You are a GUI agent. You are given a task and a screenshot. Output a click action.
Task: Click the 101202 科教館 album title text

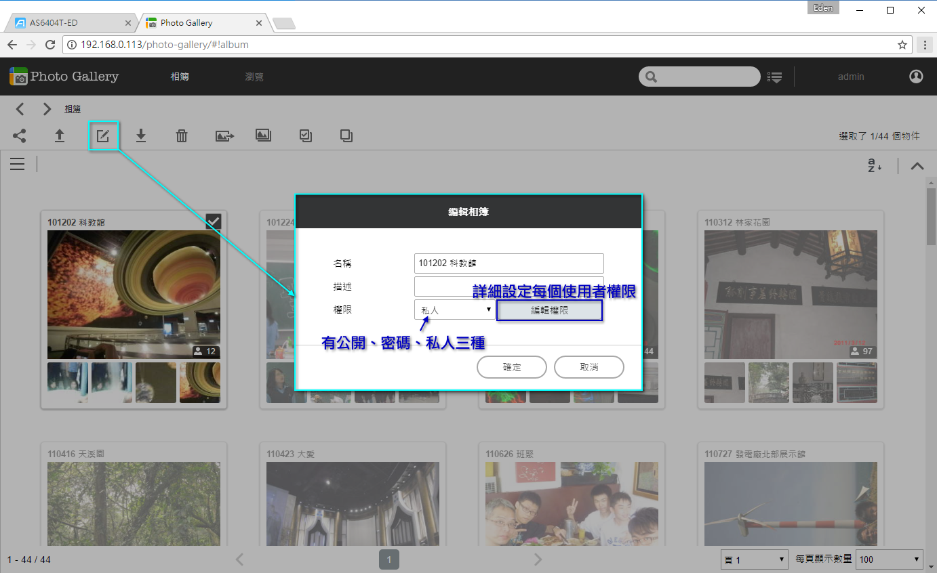[77, 222]
